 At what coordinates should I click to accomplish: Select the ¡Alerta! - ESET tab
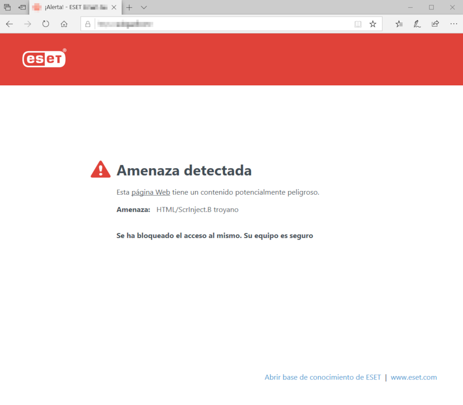[x=72, y=7]
